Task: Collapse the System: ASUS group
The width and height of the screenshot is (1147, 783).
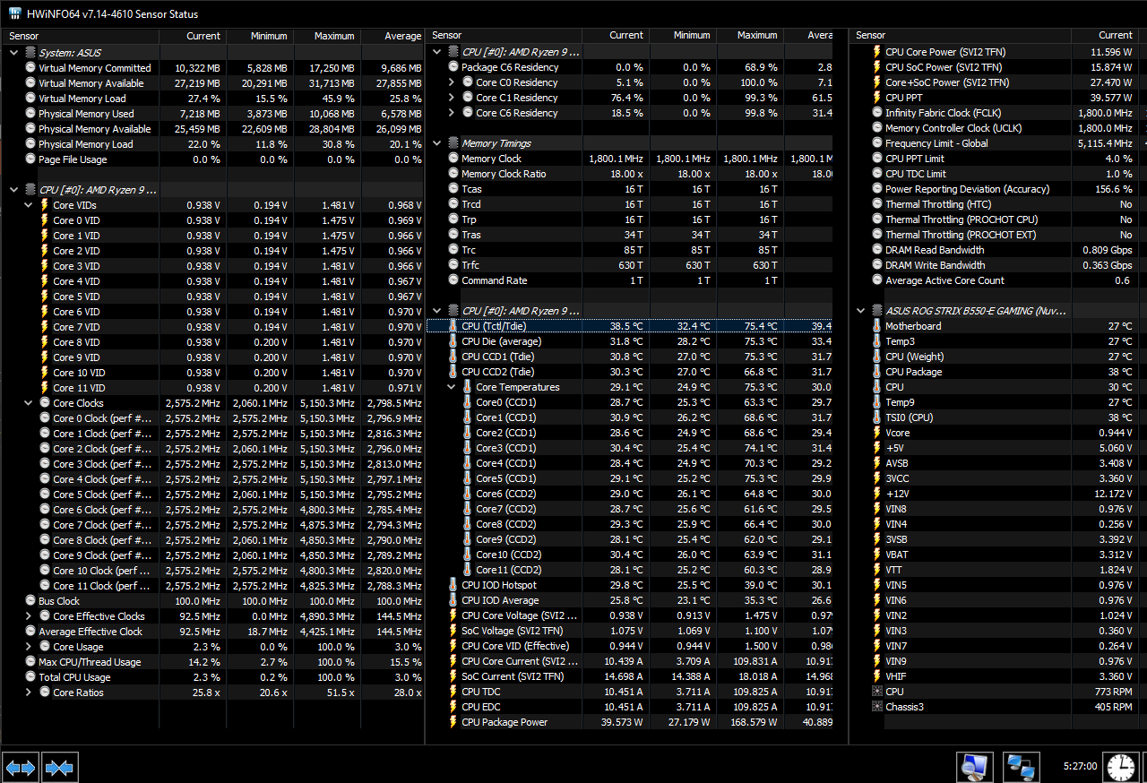Action: click(13, 53)
